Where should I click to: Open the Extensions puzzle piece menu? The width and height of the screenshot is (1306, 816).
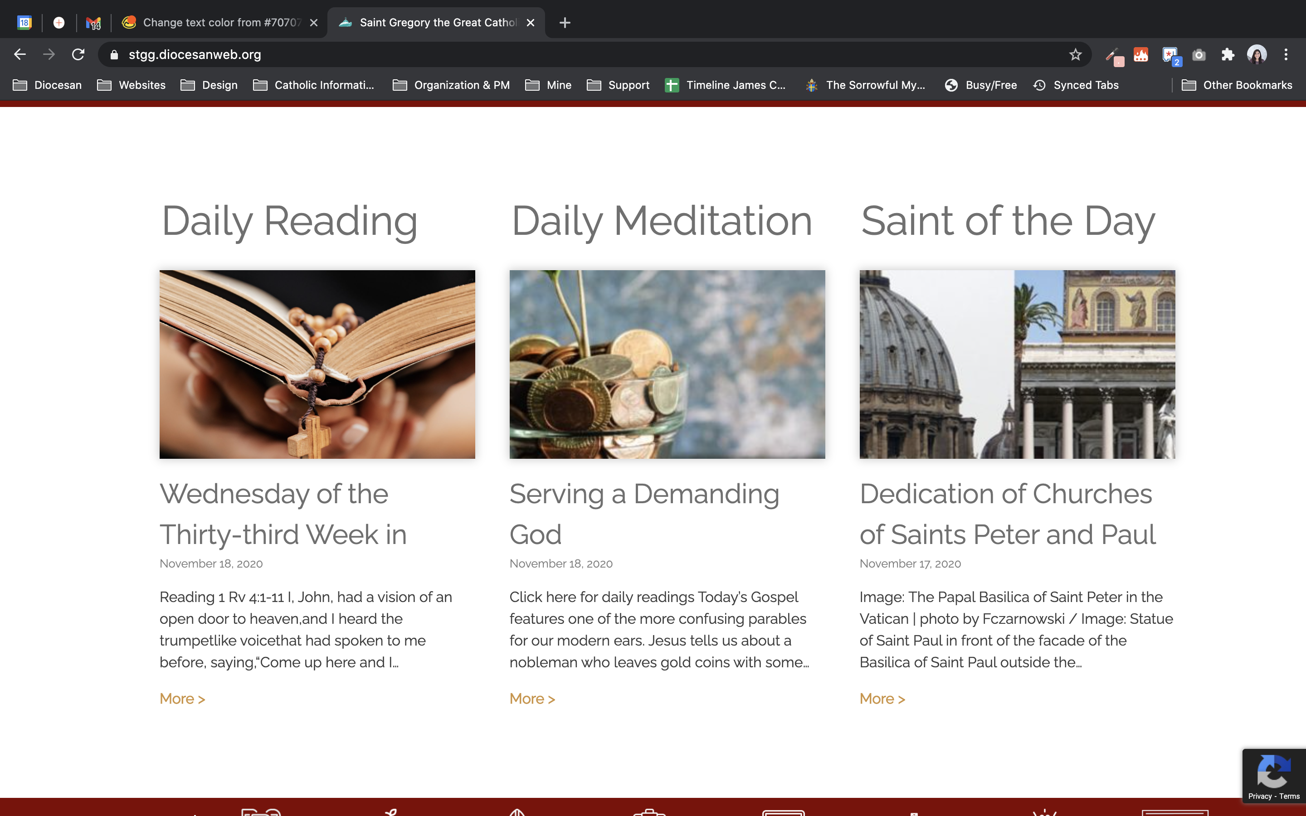point(1228,54)
